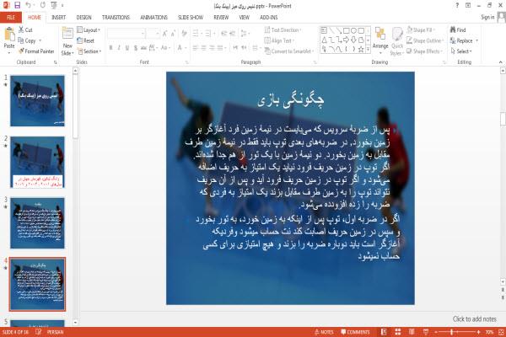Open the font name combo box

pyautogui.click(x=126, y=33)
